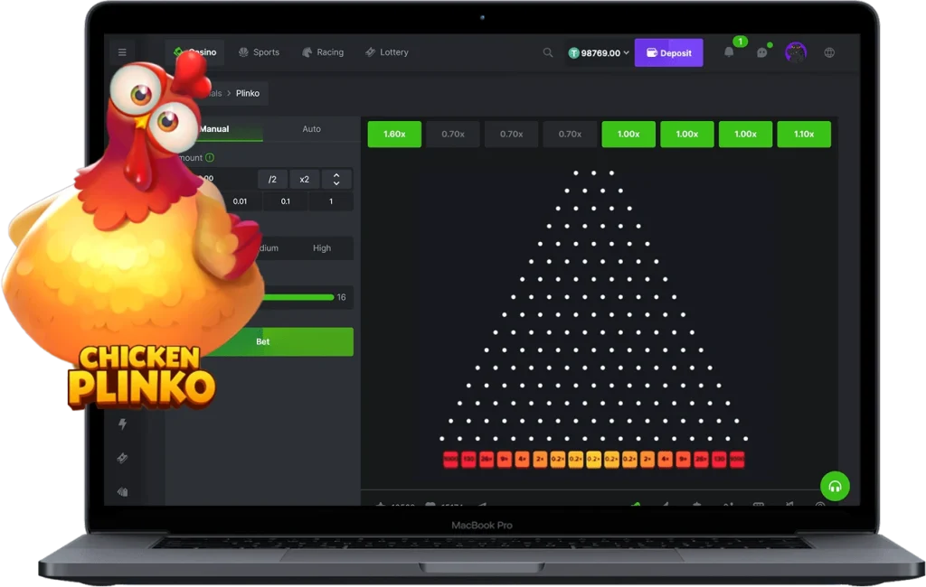Click the globe language icon
Screen dimensions: 926x587
click(829, 52)
